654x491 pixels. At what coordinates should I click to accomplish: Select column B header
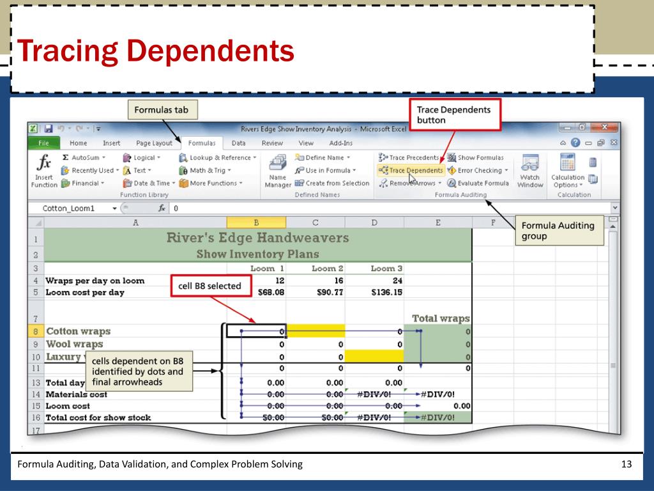click(x=257, y=222)
